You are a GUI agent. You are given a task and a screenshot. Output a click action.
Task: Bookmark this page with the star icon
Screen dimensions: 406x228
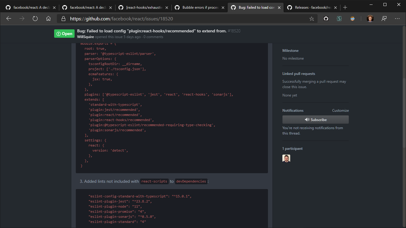point(312,19)
